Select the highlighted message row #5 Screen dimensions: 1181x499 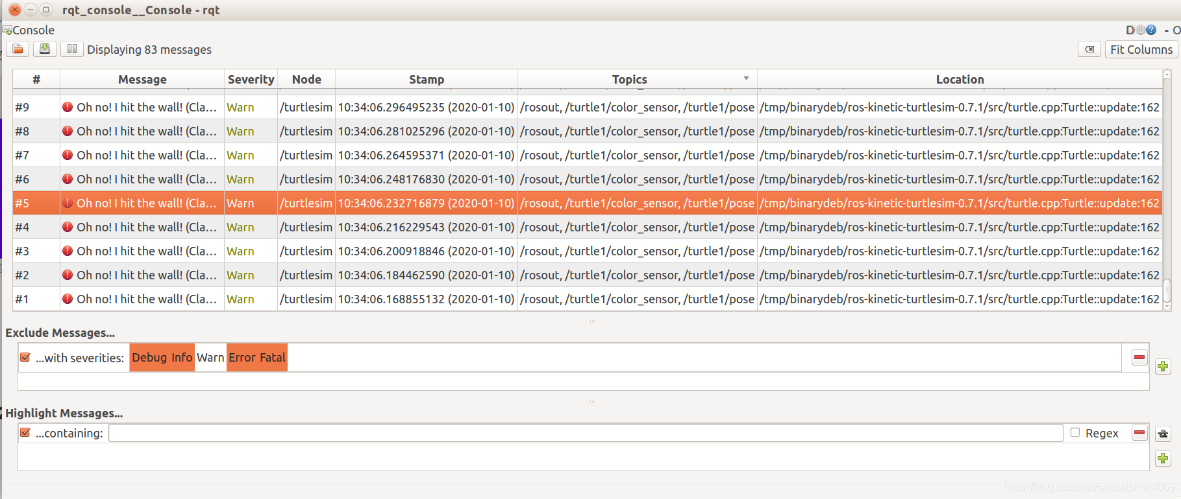(588, 203)
